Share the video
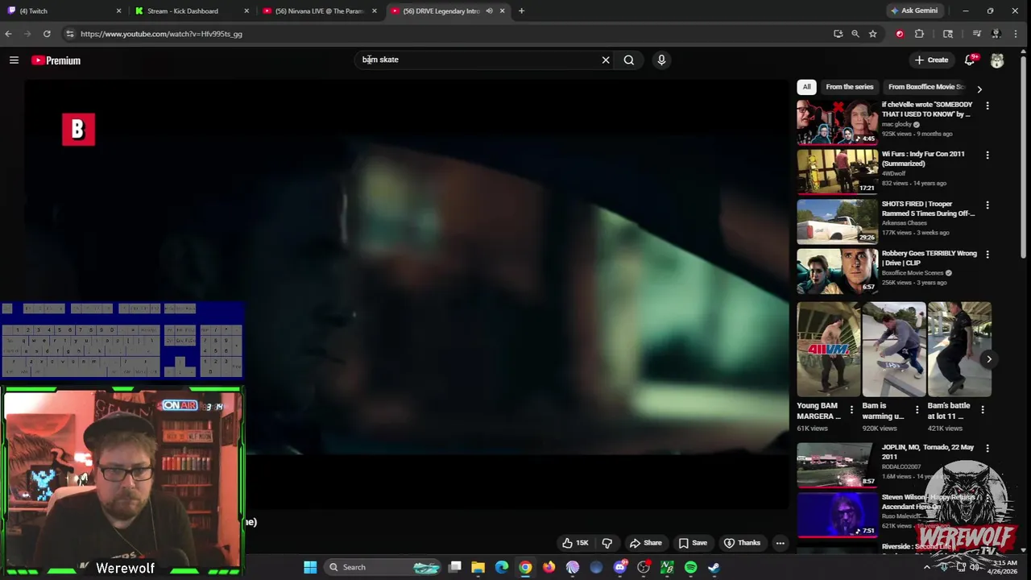This screenshot has width=1031, height=580. click(646, 543)
